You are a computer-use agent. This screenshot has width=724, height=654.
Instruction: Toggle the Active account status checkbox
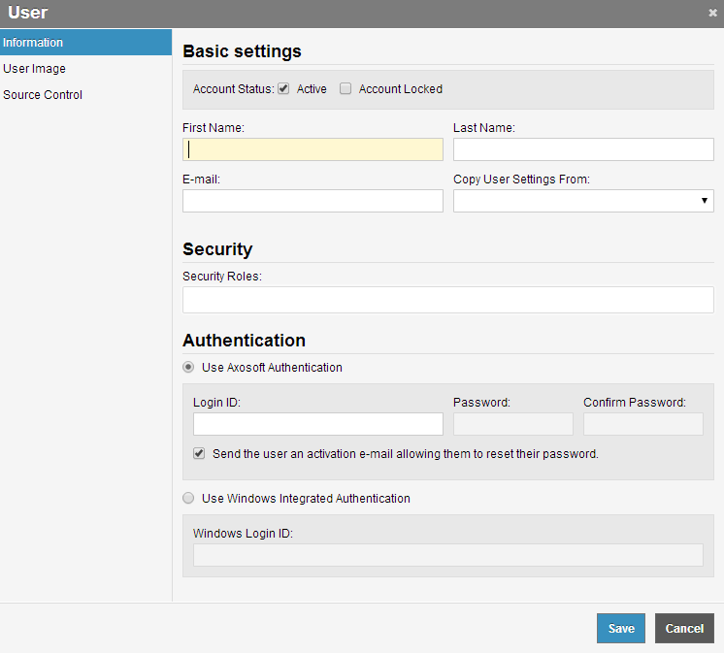click(283, 88)
